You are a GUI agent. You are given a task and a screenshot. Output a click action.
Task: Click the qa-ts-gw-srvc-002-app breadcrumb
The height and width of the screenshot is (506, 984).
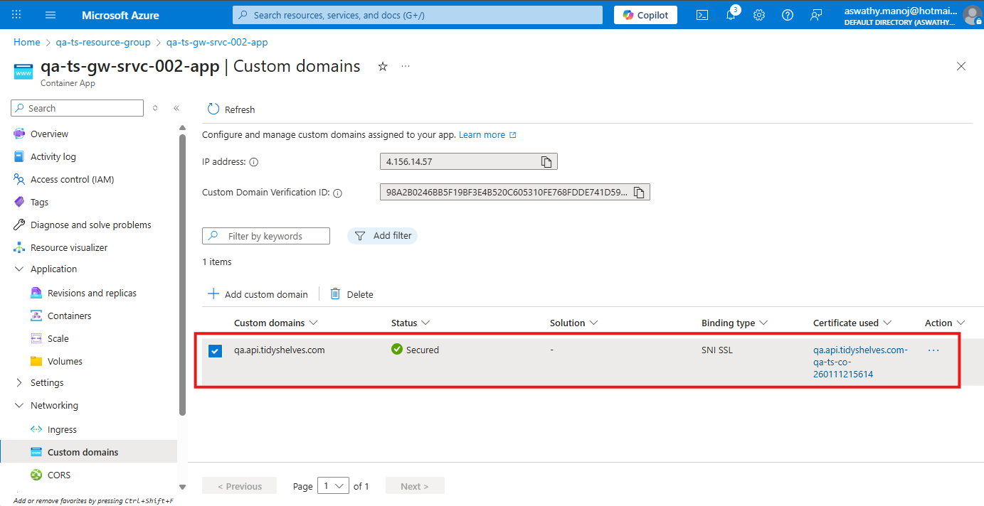click(x=217, y=43)
